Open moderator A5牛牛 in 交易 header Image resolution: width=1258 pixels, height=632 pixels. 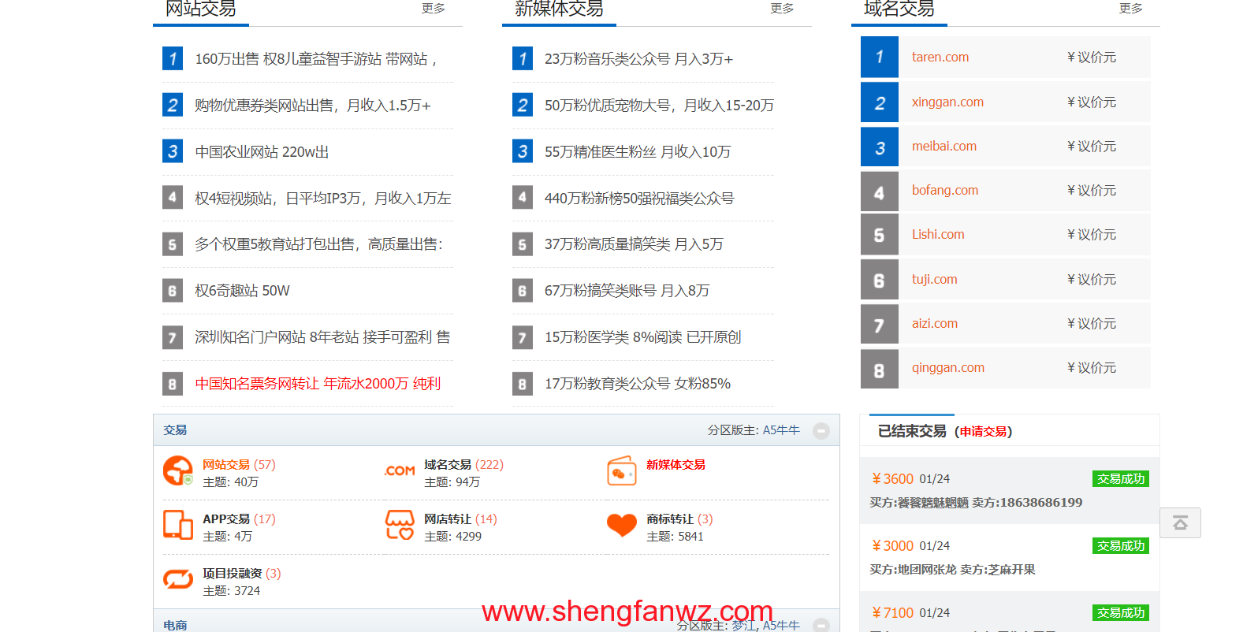(x=781, y=430)
